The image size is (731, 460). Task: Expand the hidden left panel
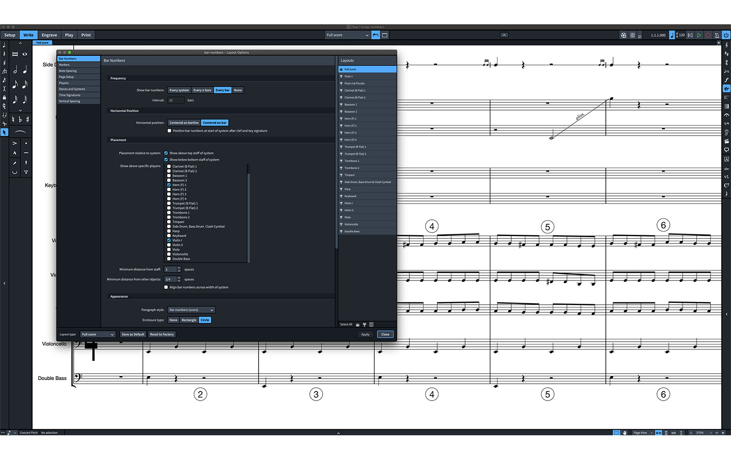click(5, 283)
